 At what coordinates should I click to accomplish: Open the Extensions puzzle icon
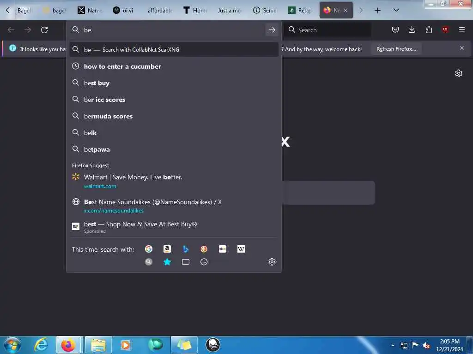click(429, 29)
